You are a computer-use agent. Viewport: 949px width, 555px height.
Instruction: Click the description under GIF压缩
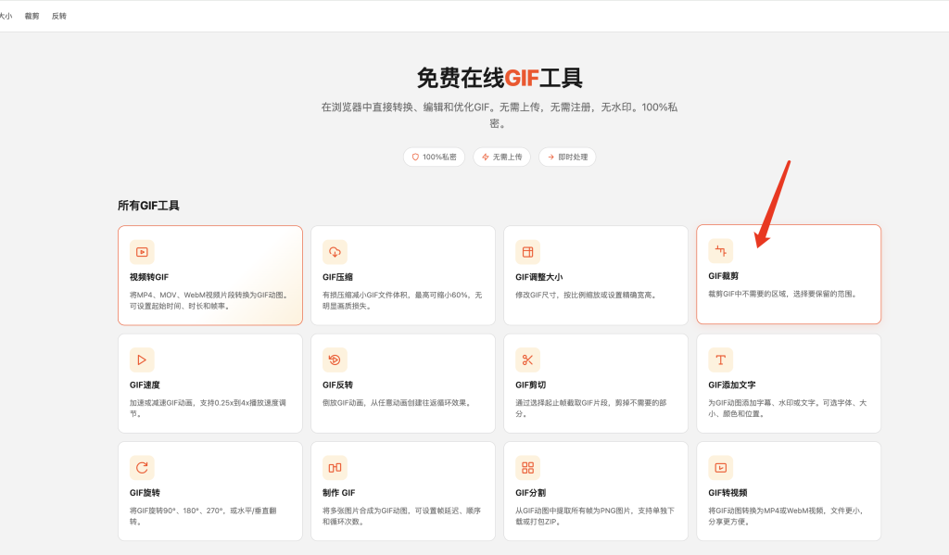[402, 301]
